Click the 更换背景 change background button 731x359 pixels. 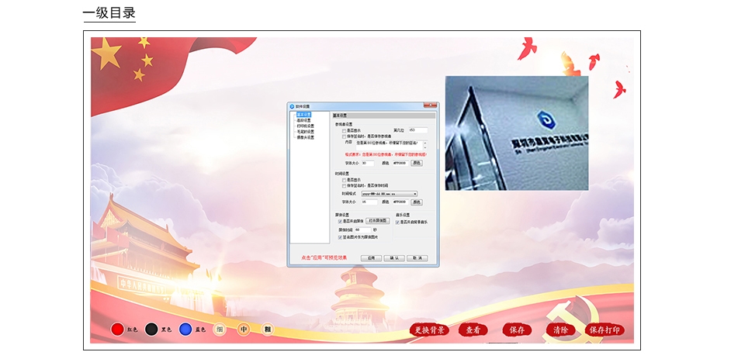click(429, 330)
